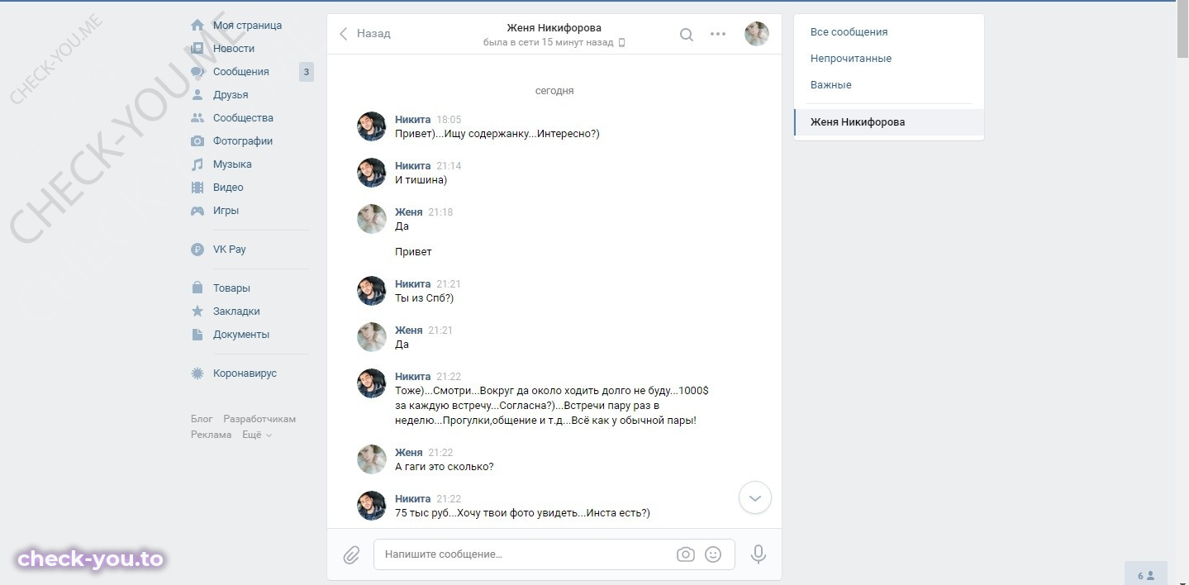
Task: Select message 'Привет)...Ищу содержанку...Интересно?)'
Action: coord(497,134)
